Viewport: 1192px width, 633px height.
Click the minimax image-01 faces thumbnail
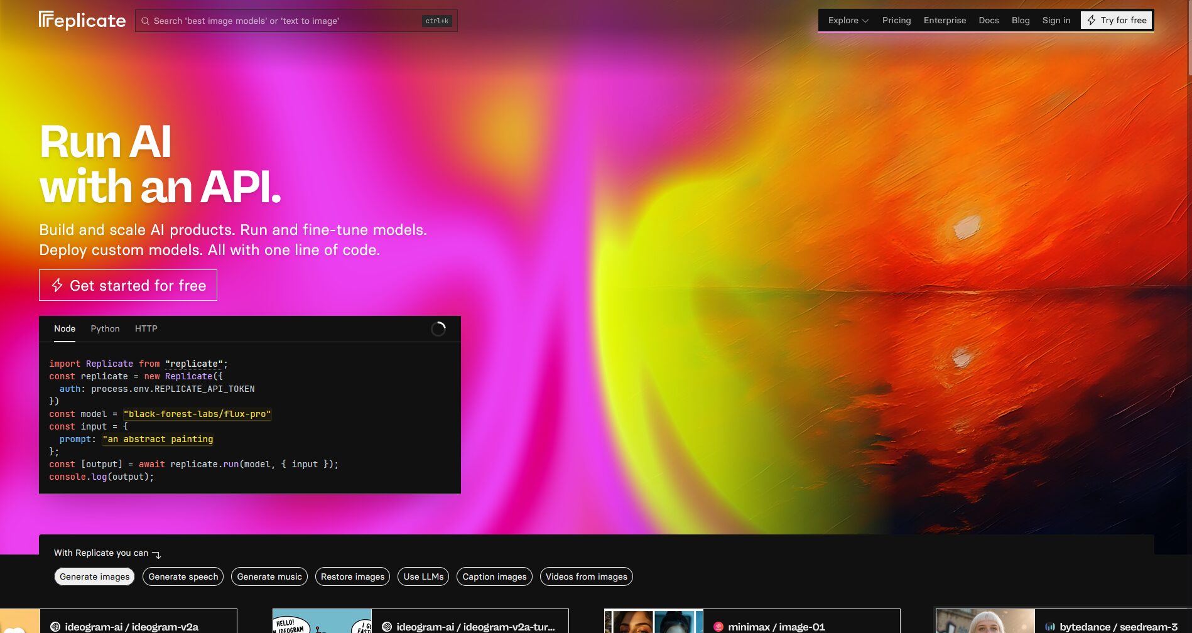click(x=654, y=621)
